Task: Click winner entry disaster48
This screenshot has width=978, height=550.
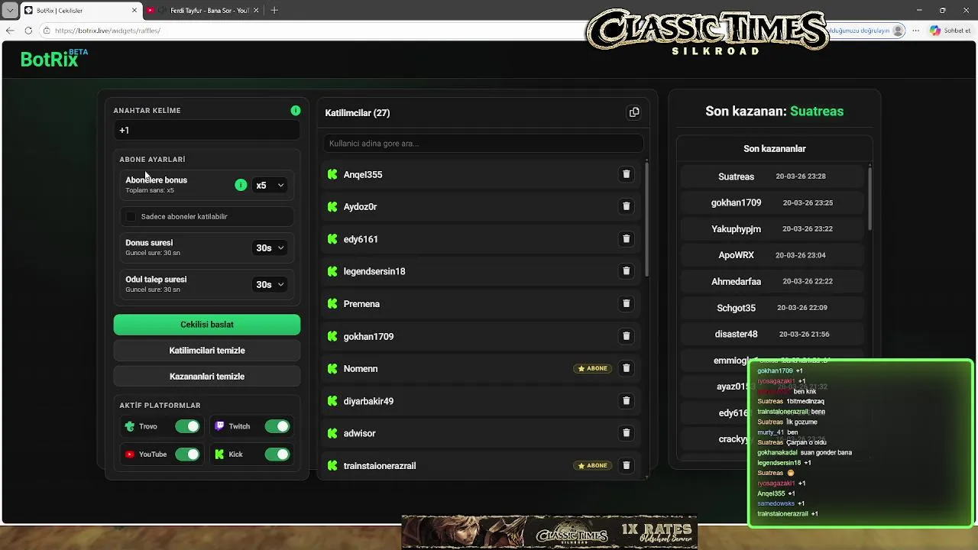Action: point(772,335)
